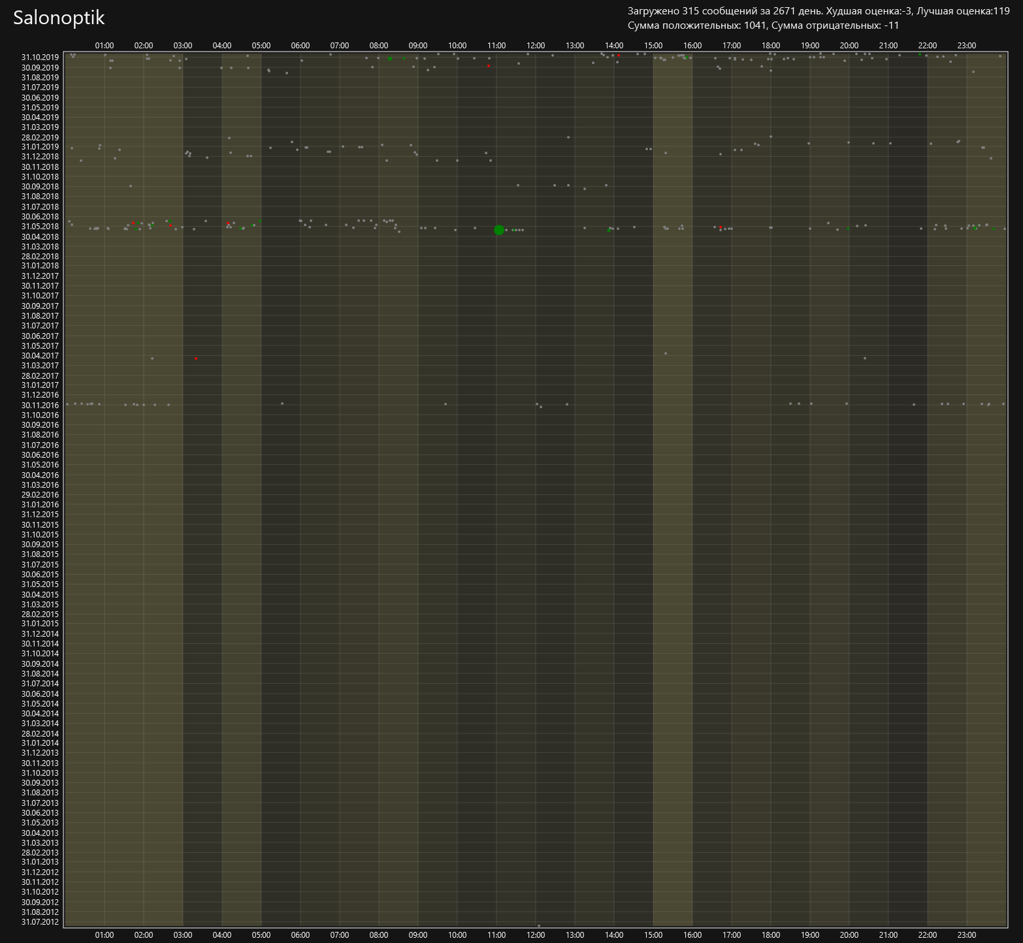Click the 30.11.2016 date label

pos(40,406)
